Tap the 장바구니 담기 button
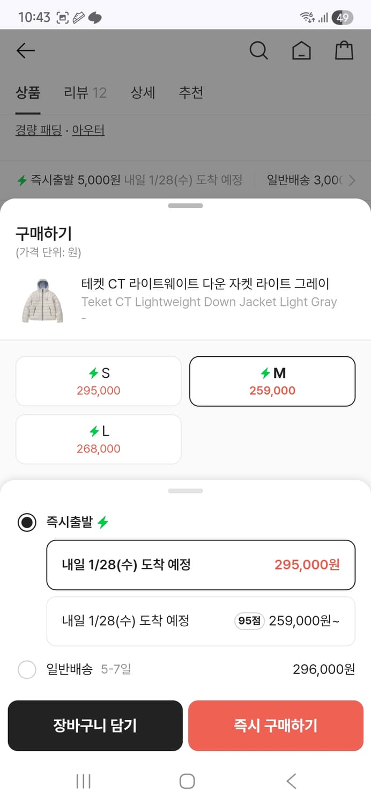This screenshot has width=371, height=805. (95, 726)
